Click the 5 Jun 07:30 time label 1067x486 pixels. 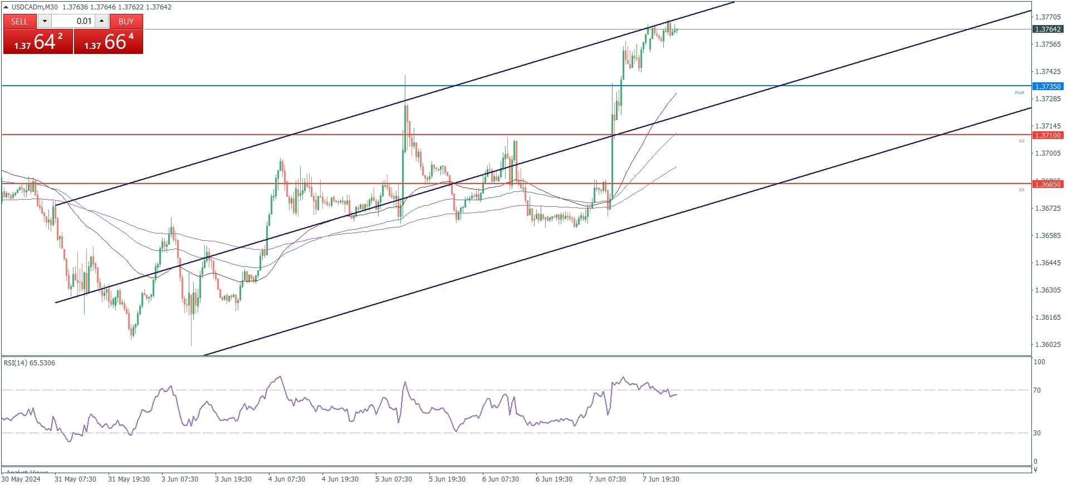point(394,479)
